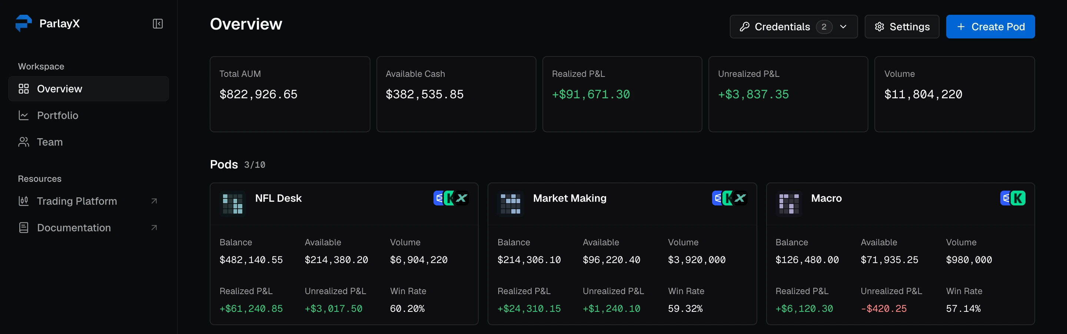1067x334 pixels.
Task: Click the blue exchange icon on Market Making
Action: (717, 198)
